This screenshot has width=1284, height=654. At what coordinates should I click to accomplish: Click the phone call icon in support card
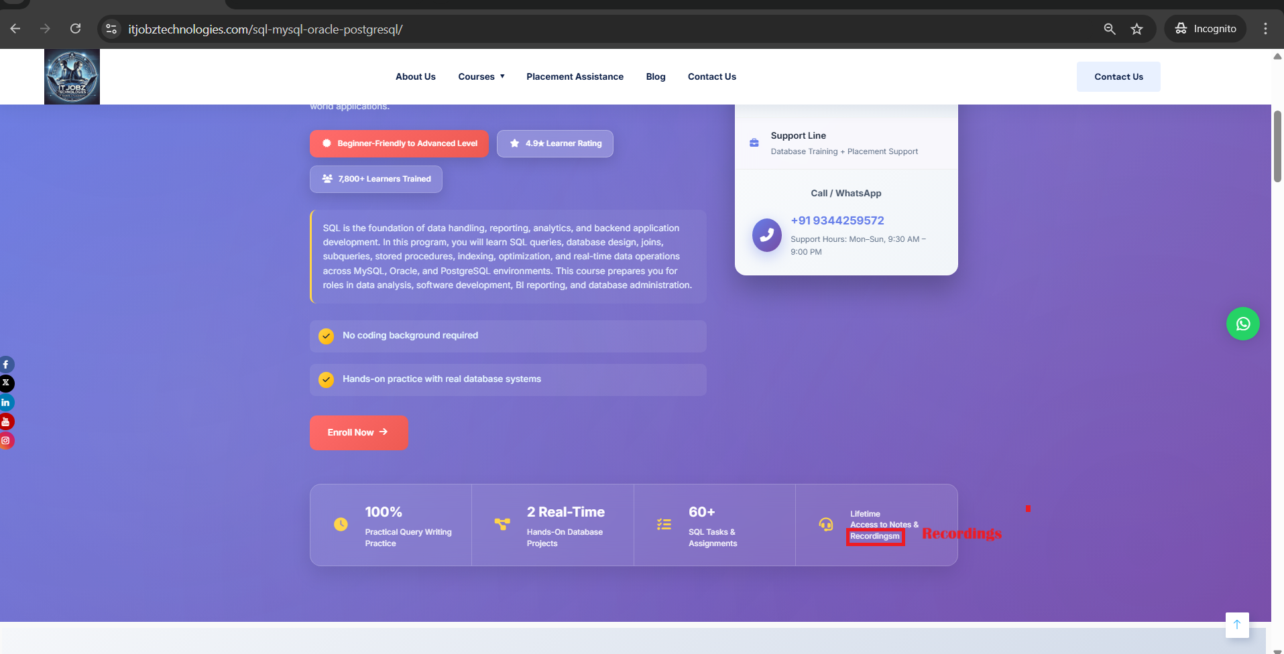766,235
